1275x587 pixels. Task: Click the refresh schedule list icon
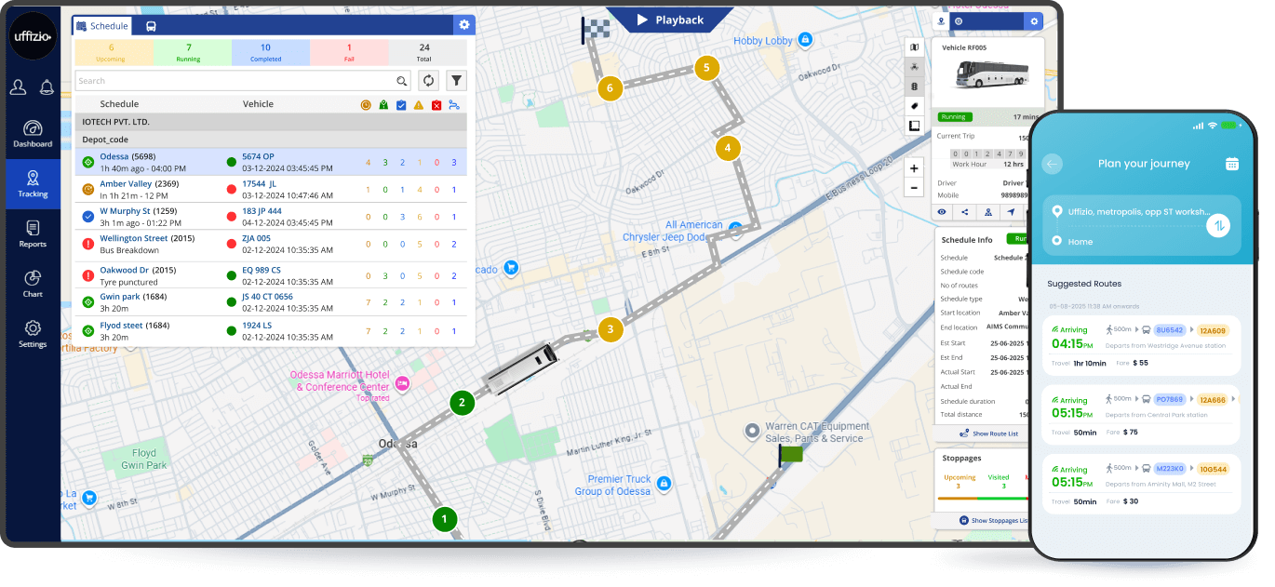tap(428, 81)
